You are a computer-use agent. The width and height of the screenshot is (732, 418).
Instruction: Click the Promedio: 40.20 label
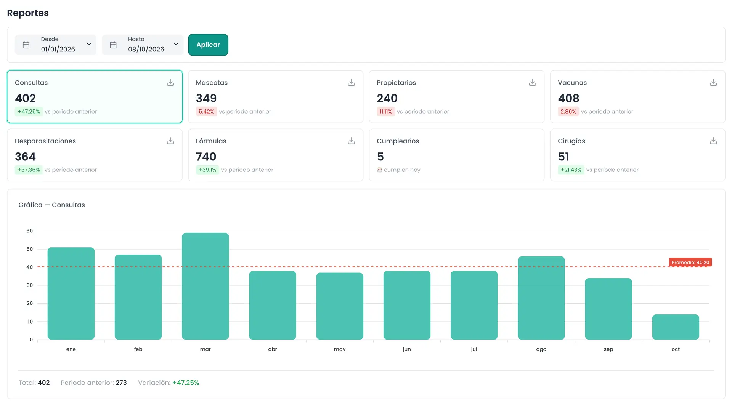pos(690,262)
